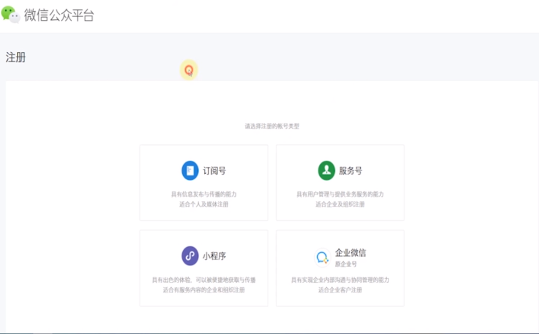Choose the 企业微信 card title
The width and height of the screenshot is (539, 334).
(350, 253)
